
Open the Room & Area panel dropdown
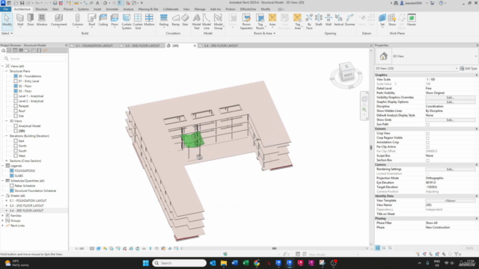coord(264,33)
